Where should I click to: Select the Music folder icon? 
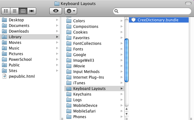[x=4, y=48]
